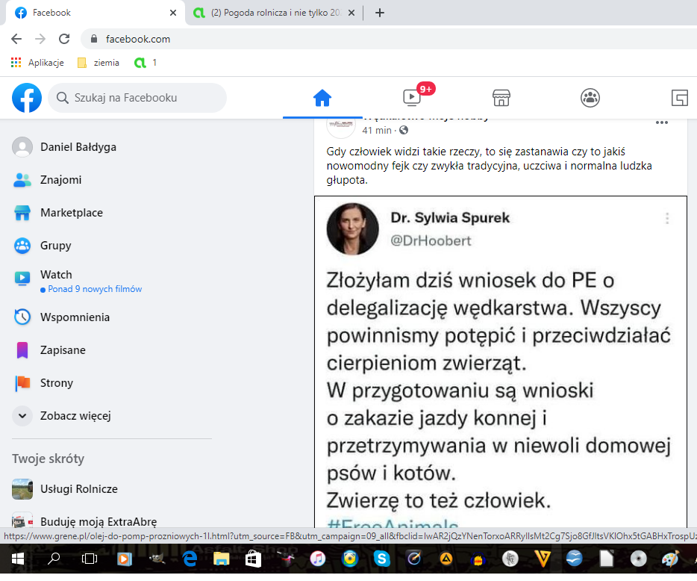Open the Usługi Rolnicze shortcut
The height and width of the screenshot is (581, 697).
click(78, 489)
